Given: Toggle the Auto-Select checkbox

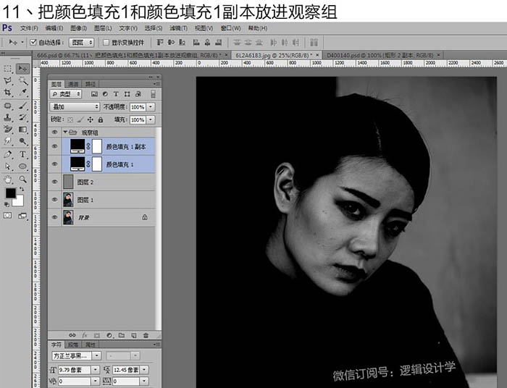Looking at the screenshot, I should tap(33, 42).
